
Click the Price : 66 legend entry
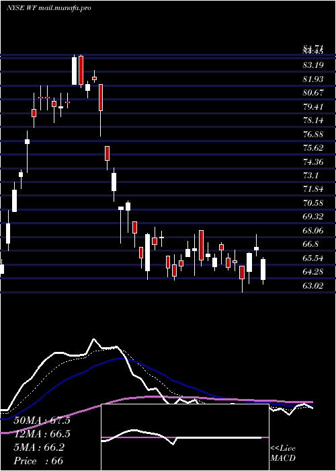pos(38,461)
